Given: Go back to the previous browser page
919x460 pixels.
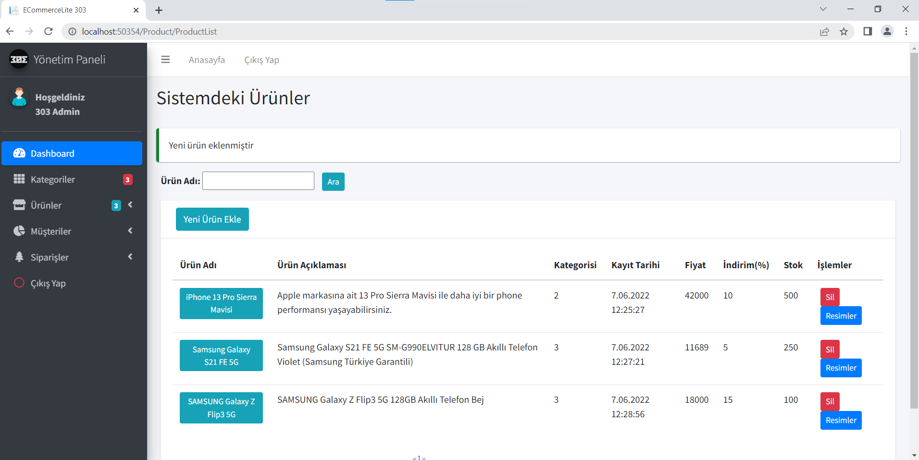Looking at the screenshot, I should point(10,31).
